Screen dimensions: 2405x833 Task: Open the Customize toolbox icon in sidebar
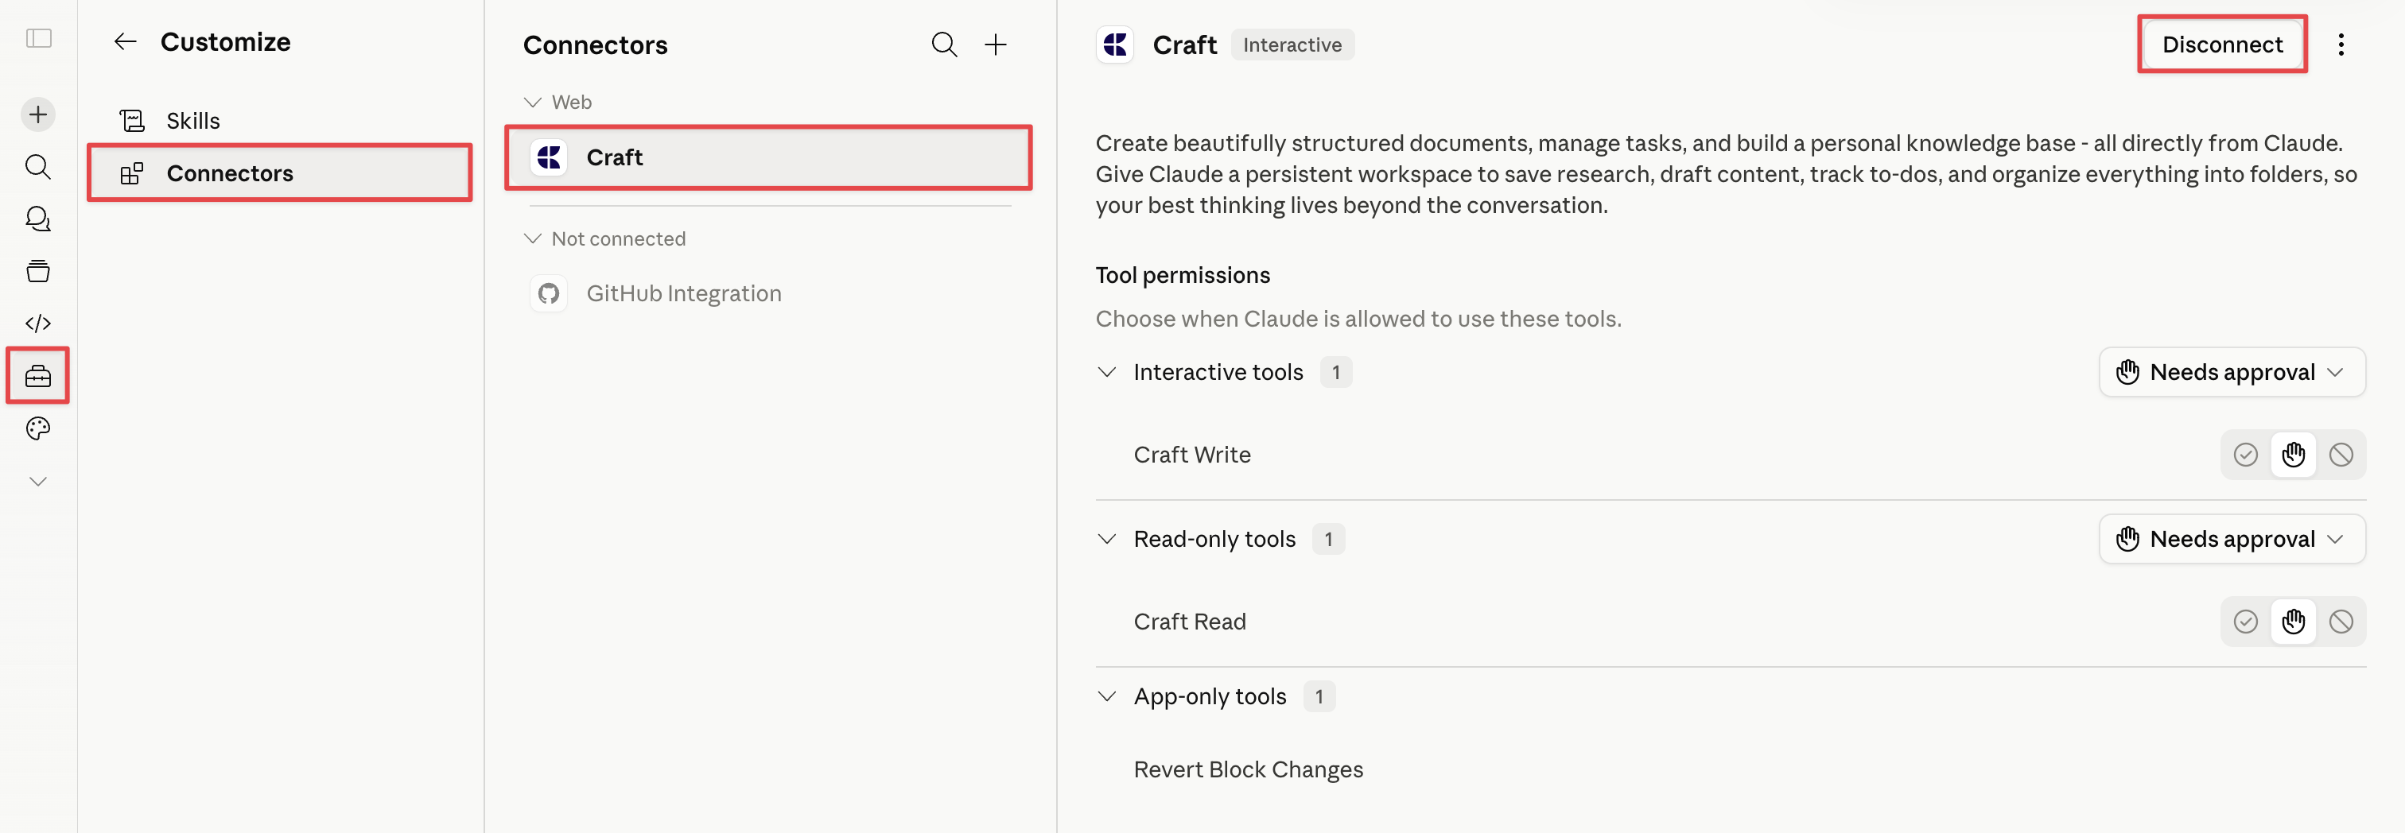pos(38,376)
